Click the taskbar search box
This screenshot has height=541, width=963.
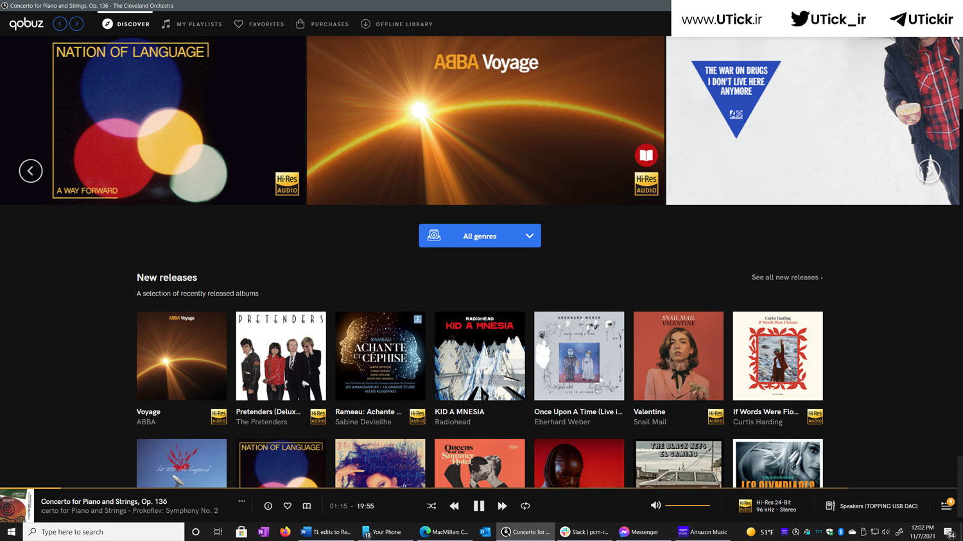pos(103,531)
